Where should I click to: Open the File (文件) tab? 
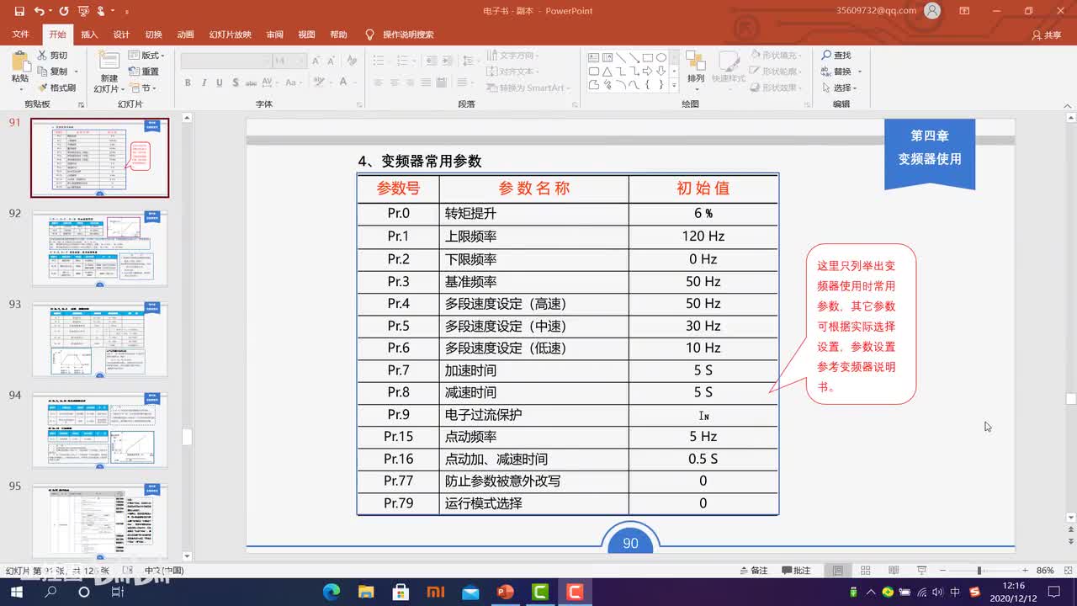(20, 35)
